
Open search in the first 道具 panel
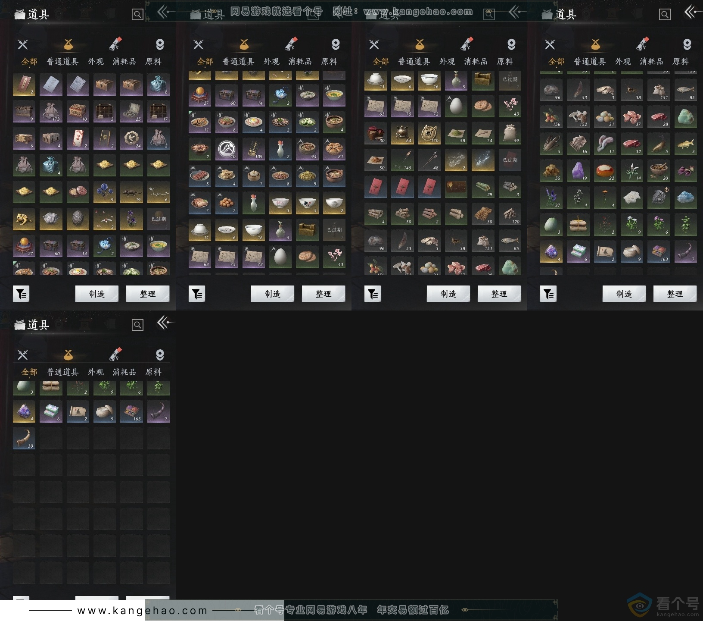coord(137,15)
